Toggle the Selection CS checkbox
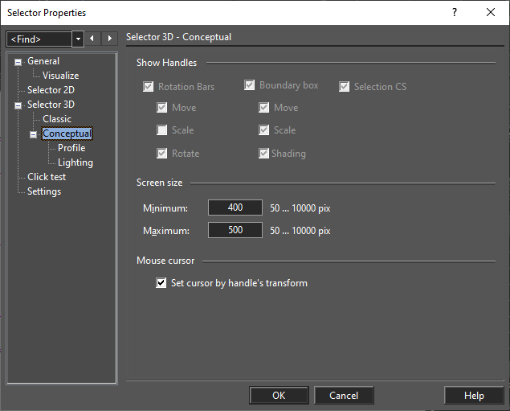The width and height of the screenshot is (510, 411). coord(344,87)
